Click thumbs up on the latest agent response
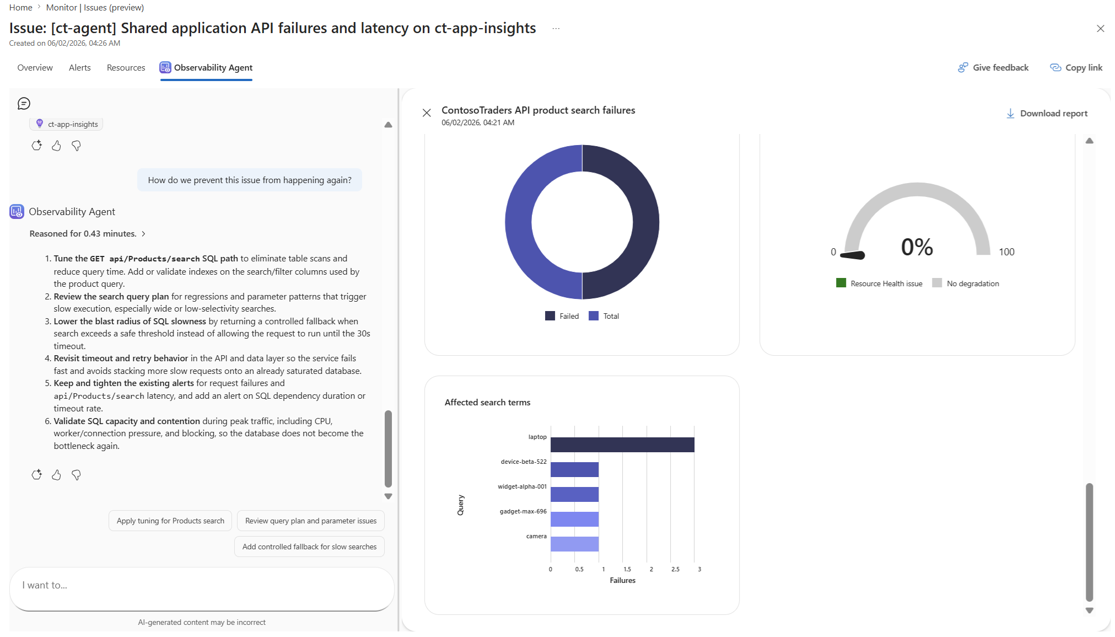 (x=56, y=475)
